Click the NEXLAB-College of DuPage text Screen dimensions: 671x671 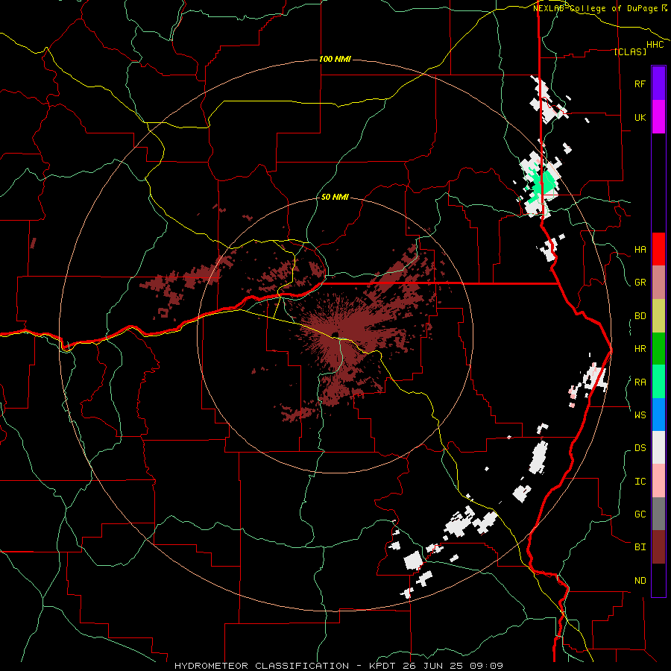coord(595,8)
